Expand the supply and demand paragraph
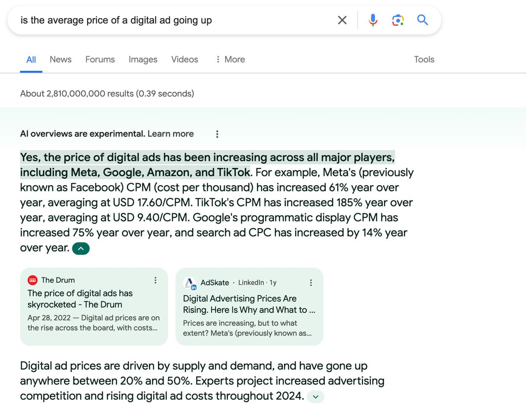 [x=316, y=396]
